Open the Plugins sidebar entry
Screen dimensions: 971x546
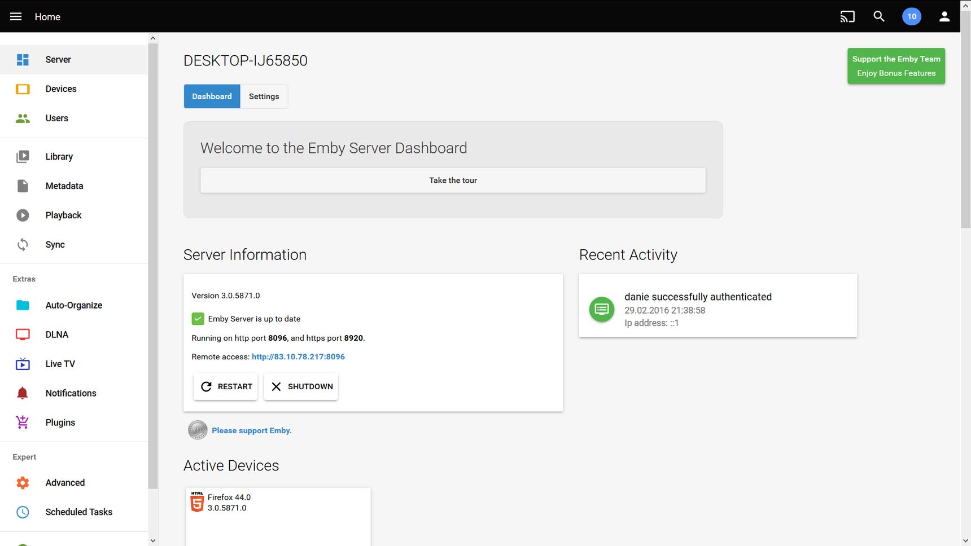(74, 422)
